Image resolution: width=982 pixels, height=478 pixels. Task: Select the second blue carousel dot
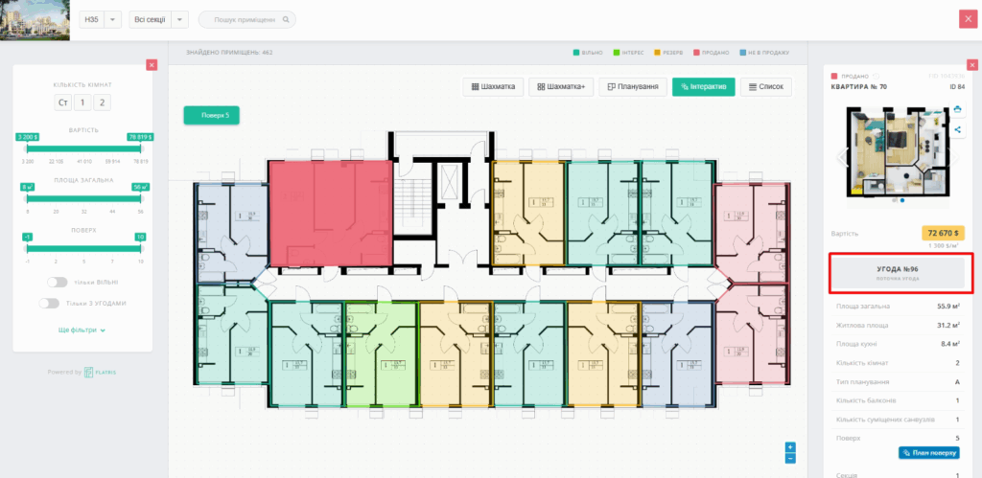pyautogui.click(x=901, y=201)
